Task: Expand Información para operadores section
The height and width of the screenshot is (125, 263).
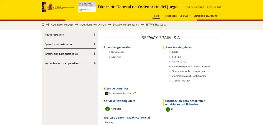Action: [70, 54]
